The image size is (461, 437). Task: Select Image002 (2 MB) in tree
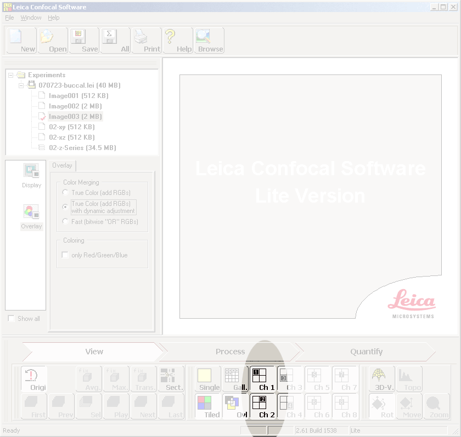[x=75, y=106]
